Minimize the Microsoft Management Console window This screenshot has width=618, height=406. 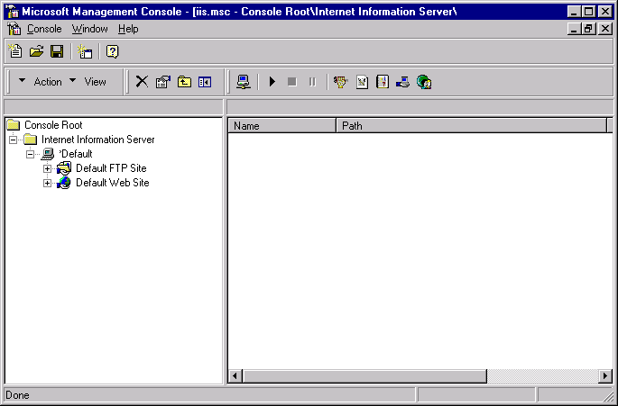(575, 12)
